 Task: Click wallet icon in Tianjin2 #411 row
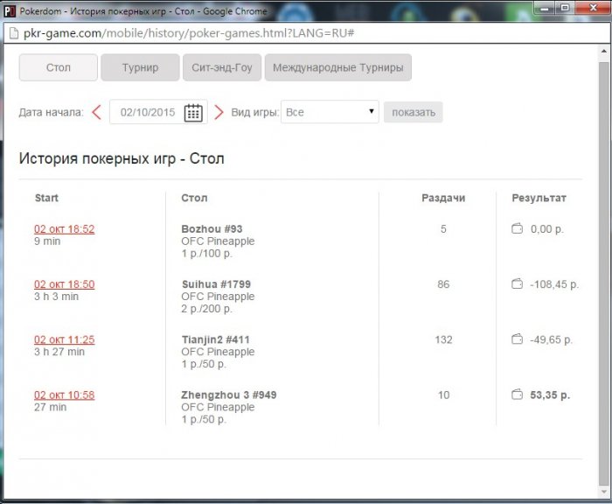pos(518,339)
